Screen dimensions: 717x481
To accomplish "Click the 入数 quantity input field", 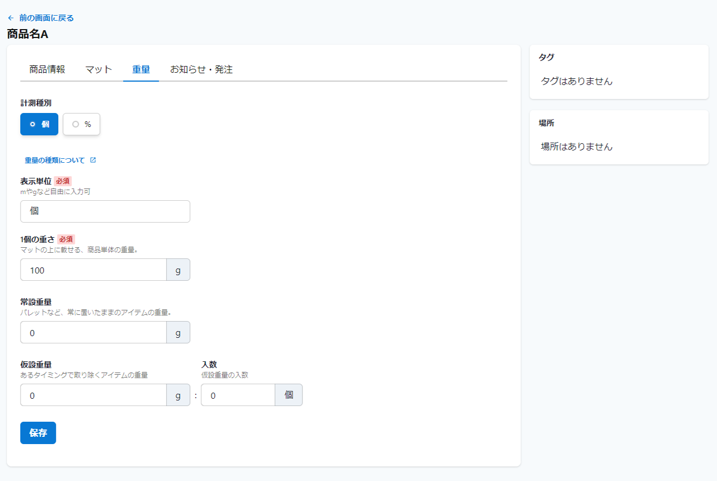I will 238,395.
